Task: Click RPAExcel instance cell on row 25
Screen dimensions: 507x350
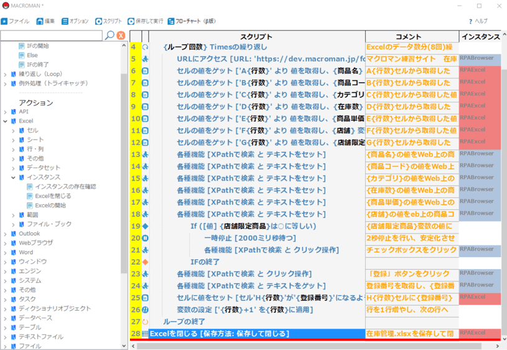Action: tap(480, 298)
